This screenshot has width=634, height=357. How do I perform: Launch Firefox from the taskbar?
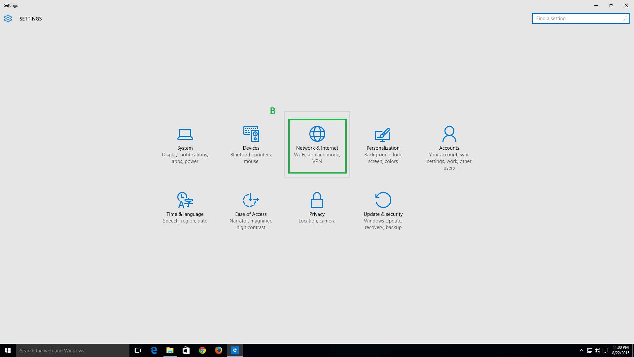click(x=219, y=350)
